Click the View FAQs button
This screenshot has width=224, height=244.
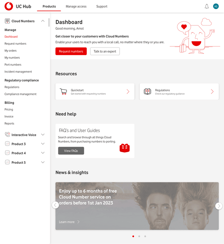tap(71, 151)
